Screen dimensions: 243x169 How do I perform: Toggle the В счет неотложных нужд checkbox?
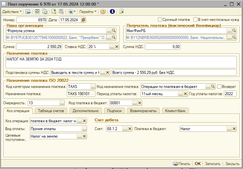click(x=196, y=20)
